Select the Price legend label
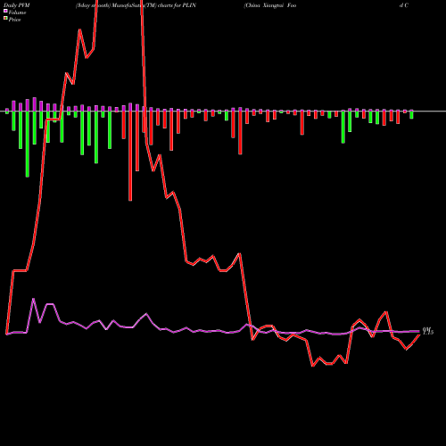Viewport: 446px width, 446px height. click(x=14, y=20)
